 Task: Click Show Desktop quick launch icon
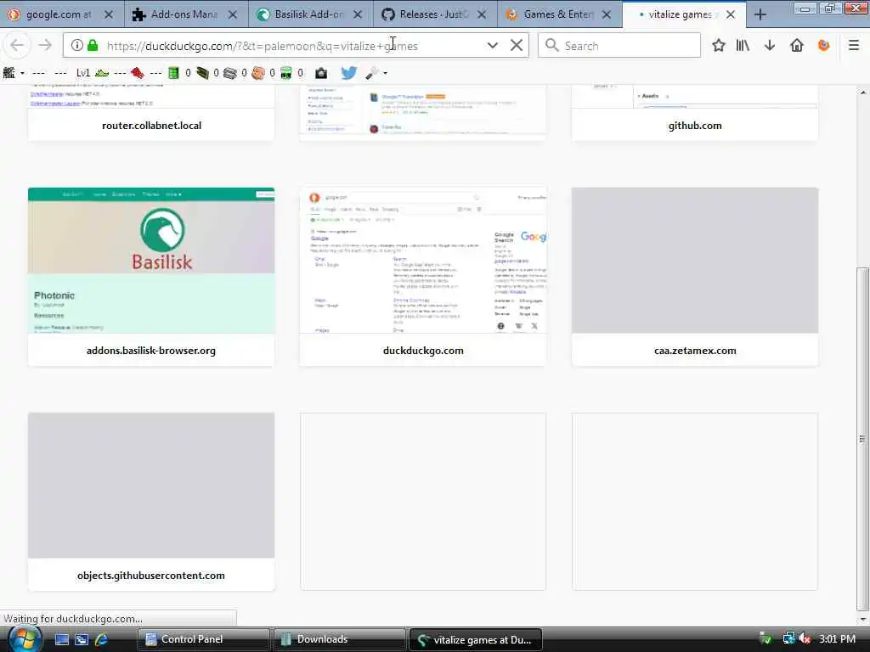[x=61, y=639]
